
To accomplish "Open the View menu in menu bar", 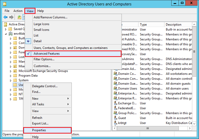I will coord(30,11).
